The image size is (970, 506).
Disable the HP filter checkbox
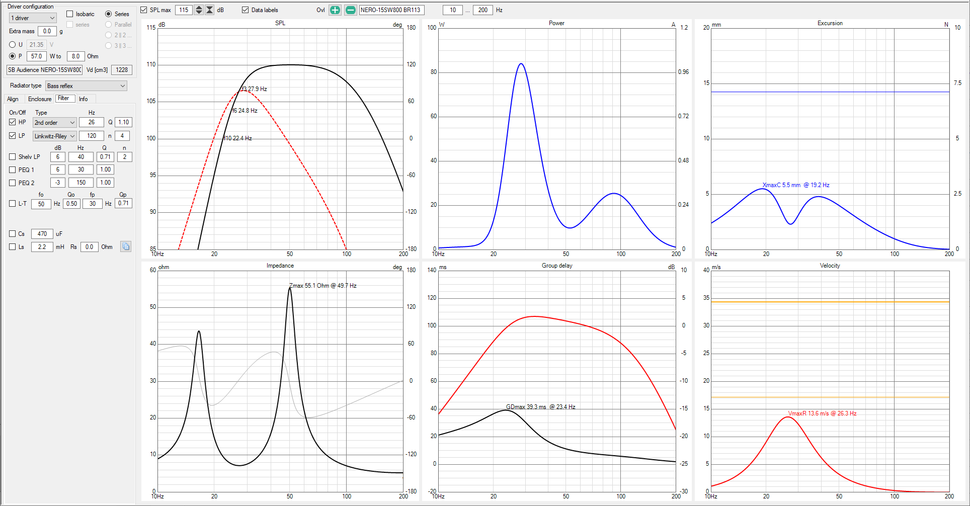click(13, 122)
